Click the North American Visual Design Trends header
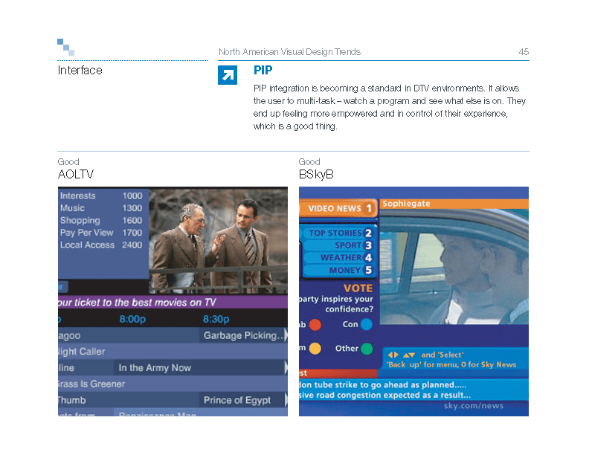 pyautogui.click(x=289, y=52)
